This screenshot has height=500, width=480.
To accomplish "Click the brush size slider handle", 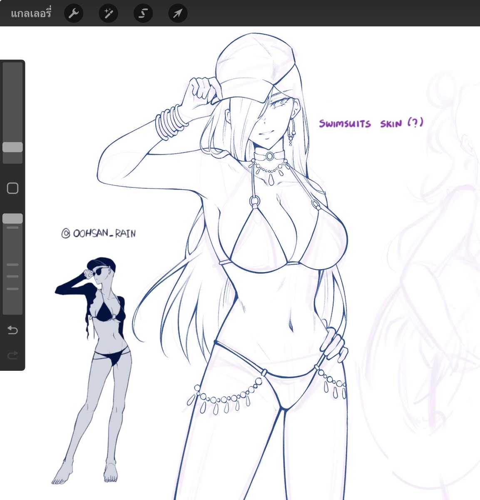I will point(12,147).
